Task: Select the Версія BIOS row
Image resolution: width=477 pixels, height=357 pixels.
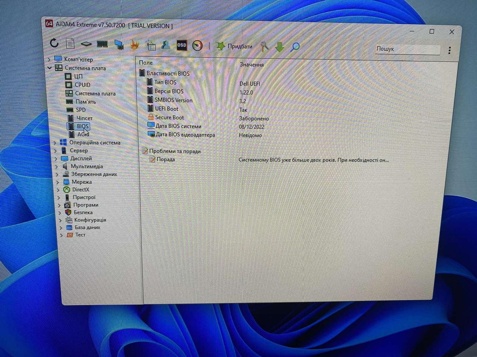Action: tap(169, 91)
